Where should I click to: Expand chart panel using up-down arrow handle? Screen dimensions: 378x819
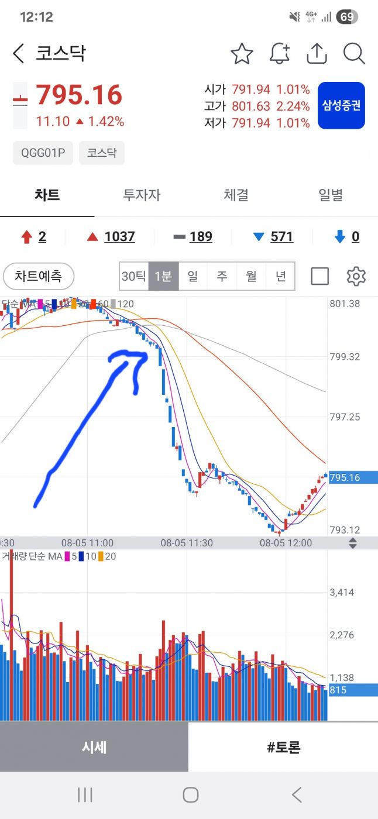353,543
